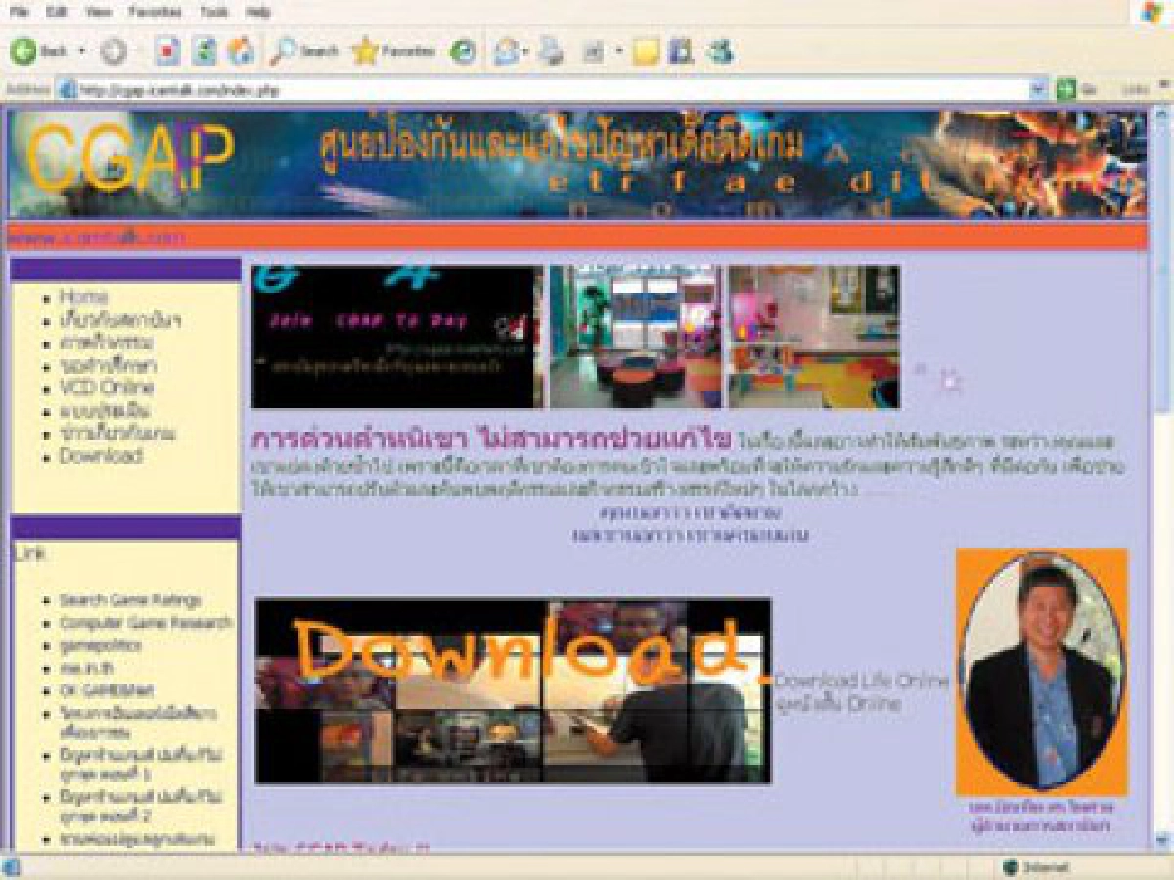Go back using the Back button
The image size is (1174, 880).
pos(39,52)
